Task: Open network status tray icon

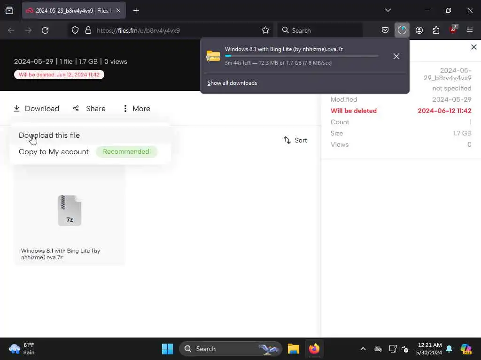Action: [x=393, y=349]
